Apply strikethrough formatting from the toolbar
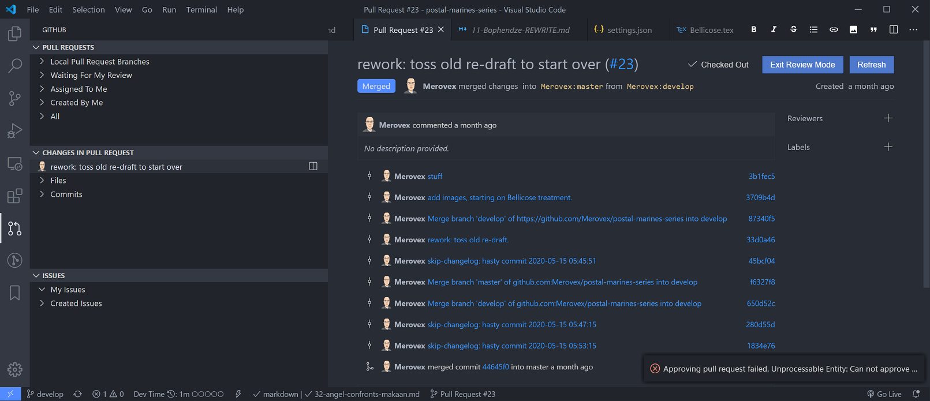Screen dimensions: 930x401 click(x=793, y=29)
